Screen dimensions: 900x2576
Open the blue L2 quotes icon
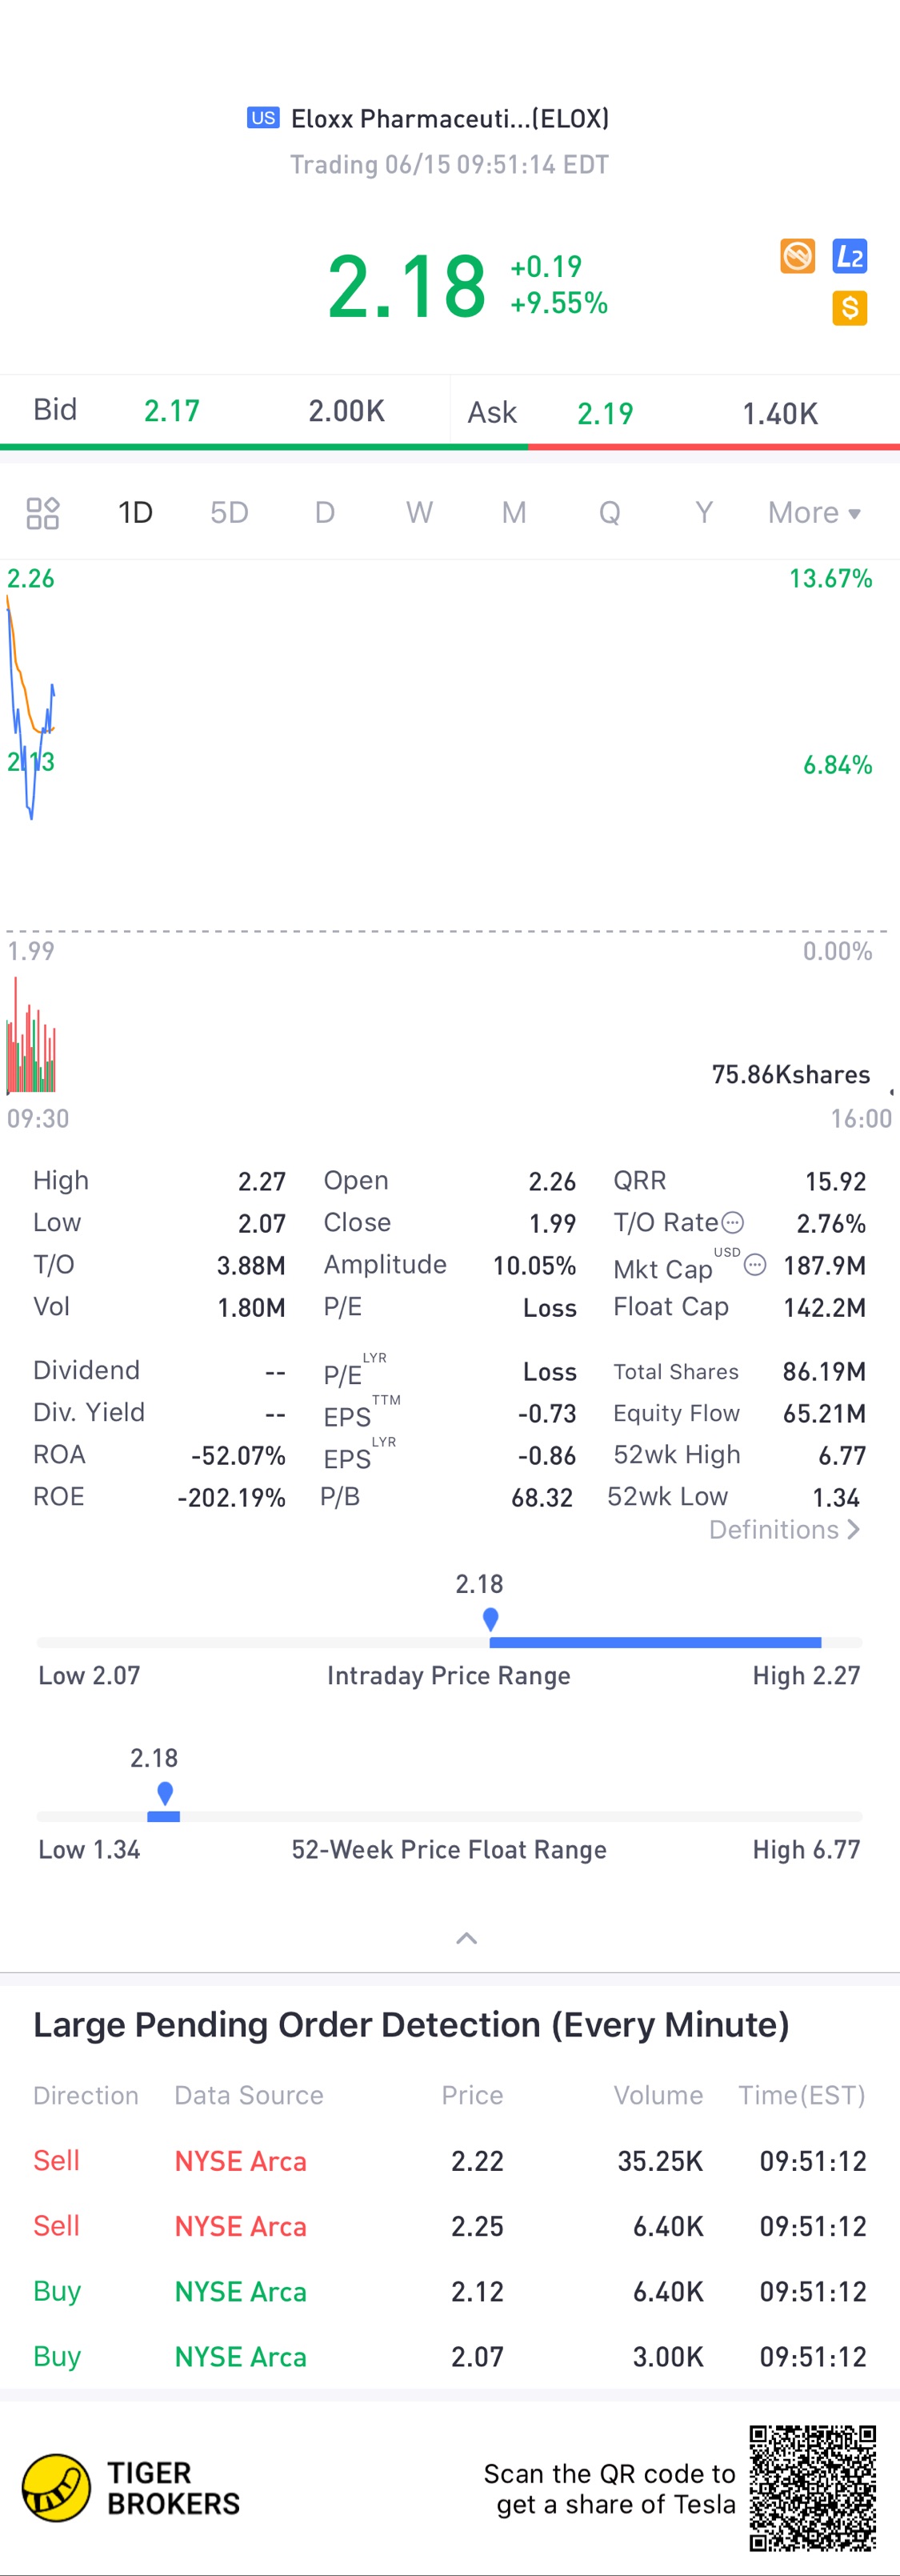(x=849, y=256)
